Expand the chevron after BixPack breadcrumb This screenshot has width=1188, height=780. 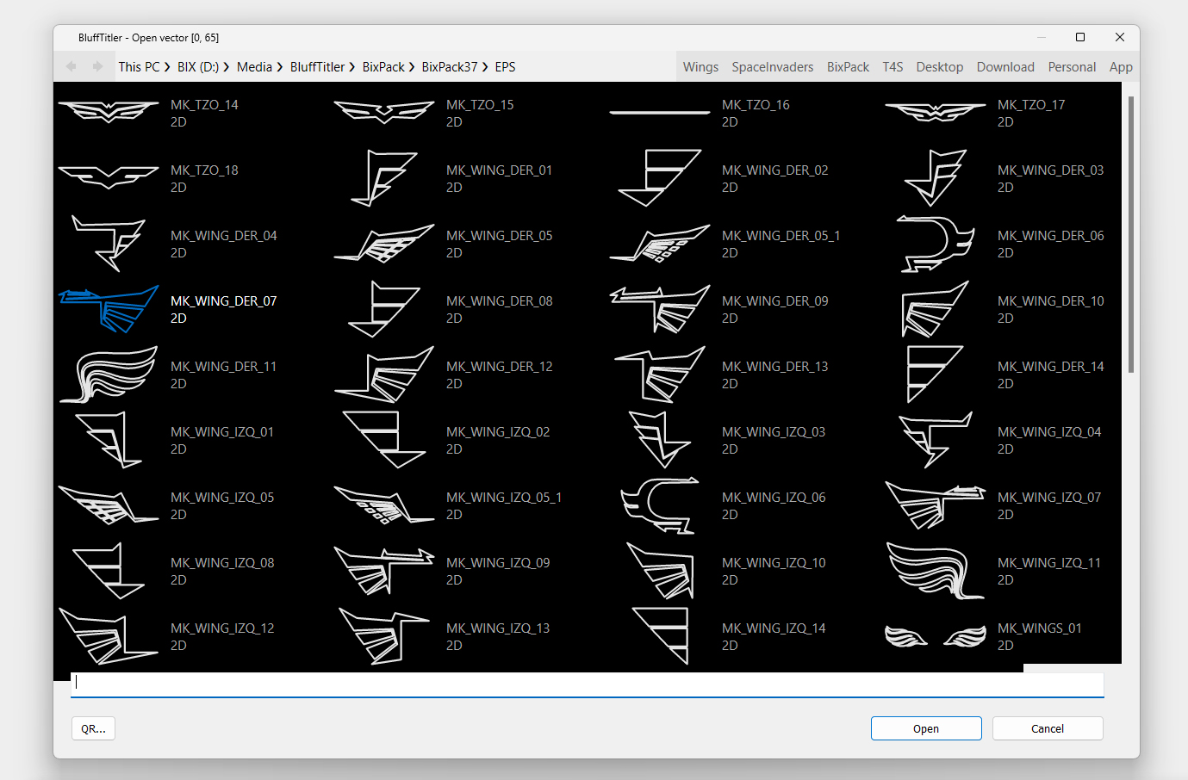(412, 67)
